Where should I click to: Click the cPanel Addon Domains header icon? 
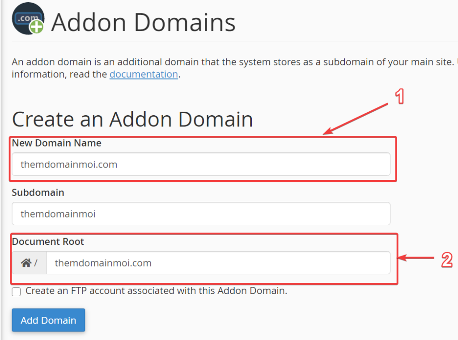click(28, 19)
